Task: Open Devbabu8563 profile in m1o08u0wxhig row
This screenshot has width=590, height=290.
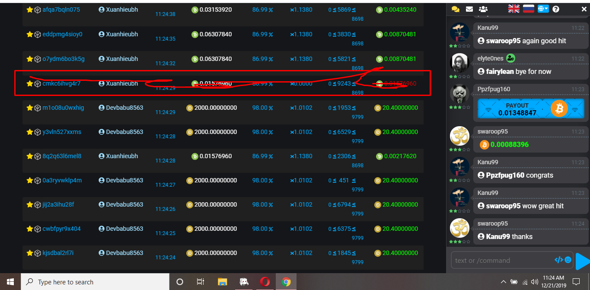Action: [x=124, y=108]
